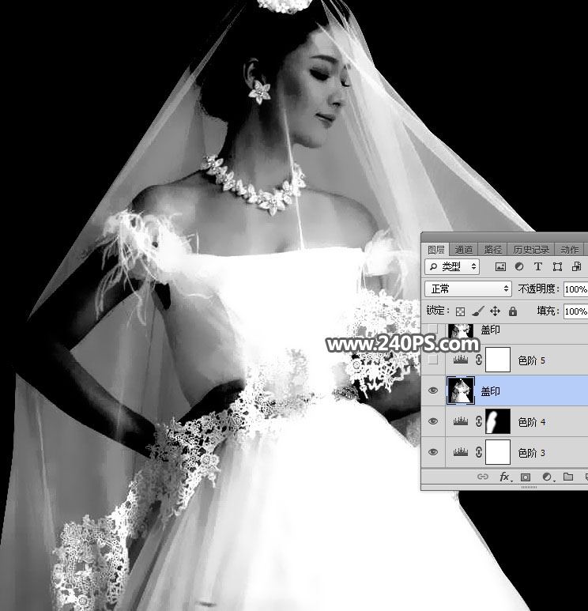
Task: Click the lock all padlock icon
Action: (512, 311)
